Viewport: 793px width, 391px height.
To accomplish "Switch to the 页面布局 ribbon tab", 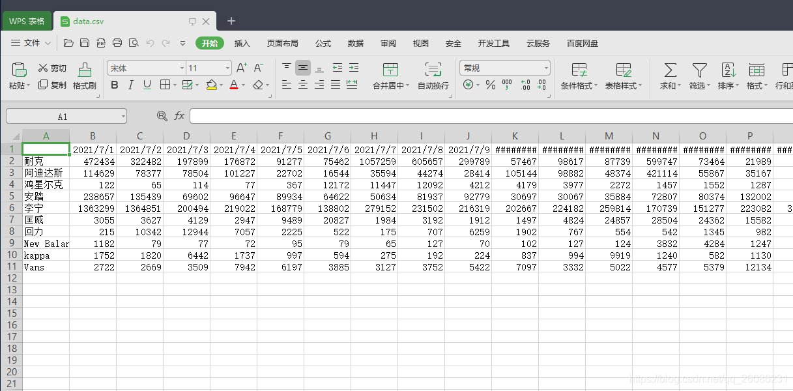I will pyautogui.click(x=283, y=43).
